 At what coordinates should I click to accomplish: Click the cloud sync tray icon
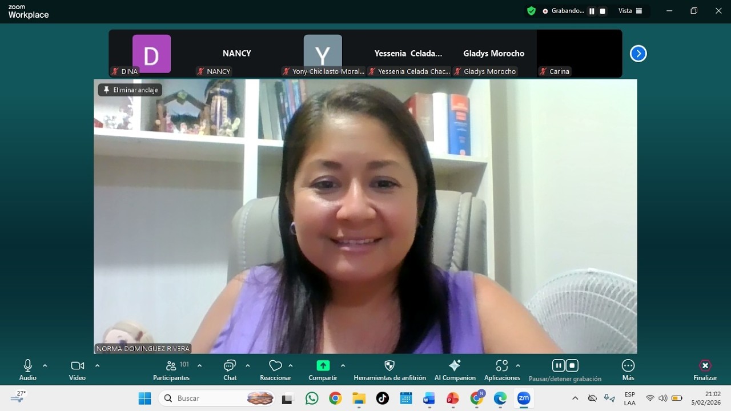click(x=593, y=398)
